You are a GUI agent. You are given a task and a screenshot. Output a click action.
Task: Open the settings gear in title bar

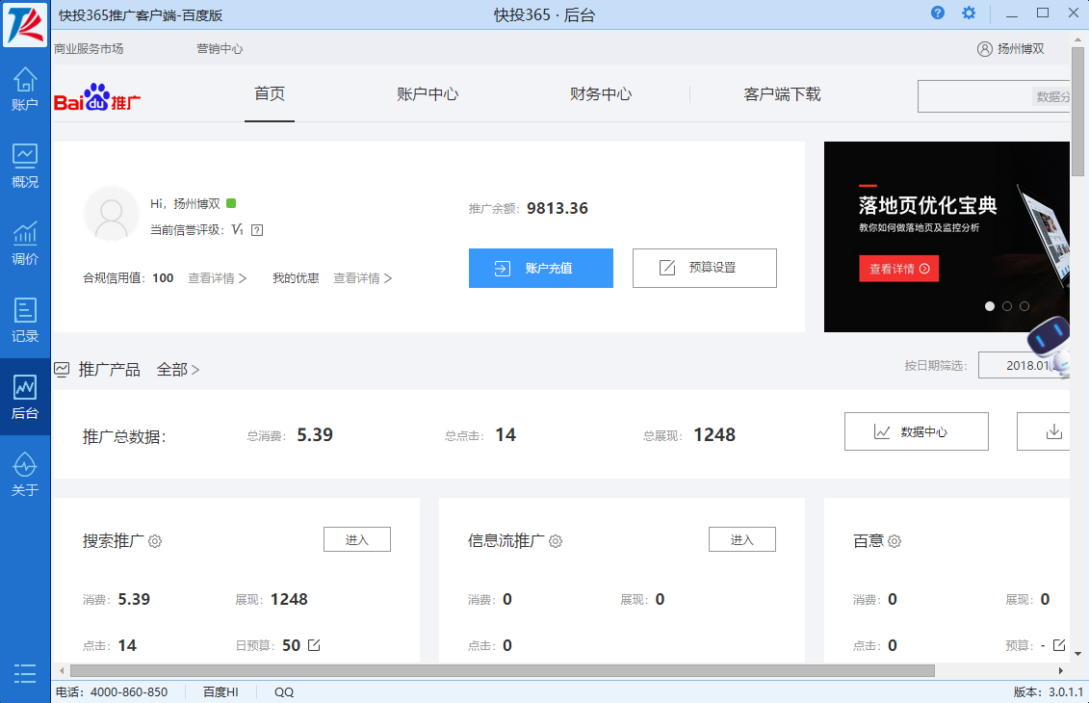[969, 13]
